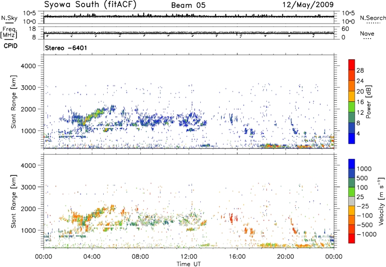Click the '-500' label on the velocity colorbar

(x=364, y=225)
